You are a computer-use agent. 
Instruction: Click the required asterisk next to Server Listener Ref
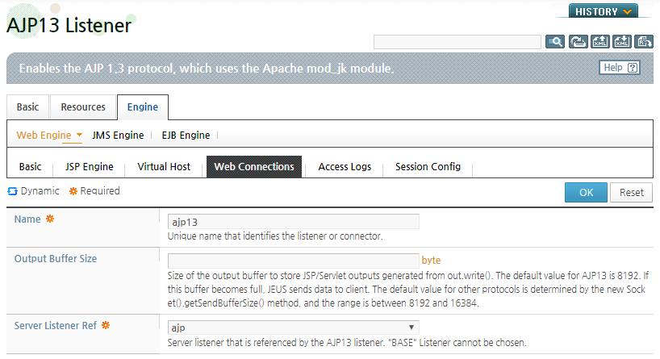point(106,325)
